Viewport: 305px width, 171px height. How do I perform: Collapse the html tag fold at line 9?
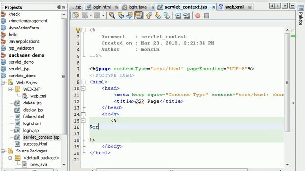click(x=83, y=82)
